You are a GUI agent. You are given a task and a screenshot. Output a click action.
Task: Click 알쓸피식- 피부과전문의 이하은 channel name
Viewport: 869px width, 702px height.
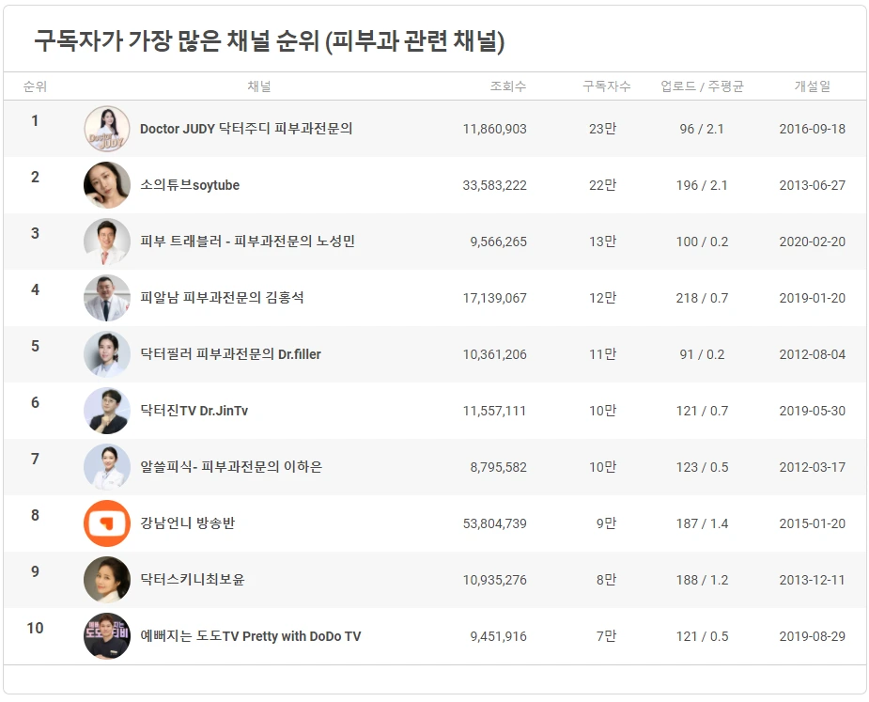tap(231, 467)
